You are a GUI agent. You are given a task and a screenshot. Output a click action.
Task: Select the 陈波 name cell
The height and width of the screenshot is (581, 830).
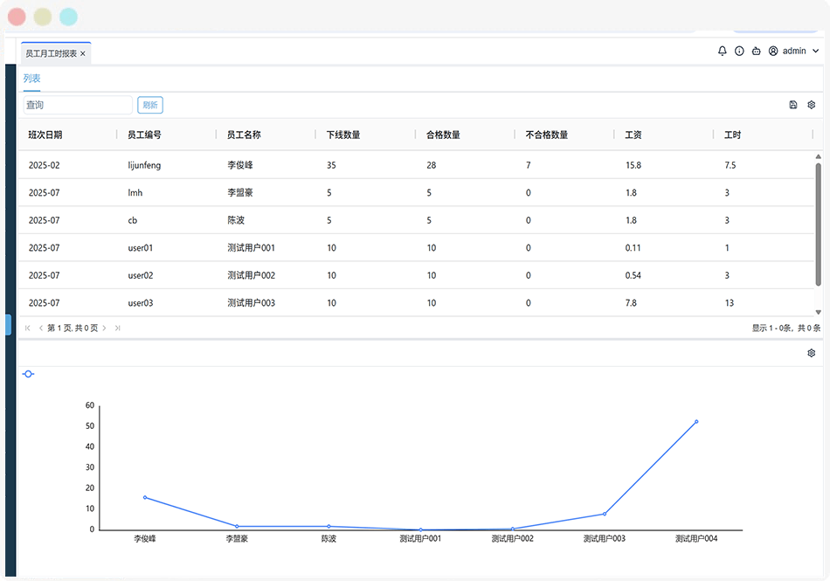pos(236,220)
